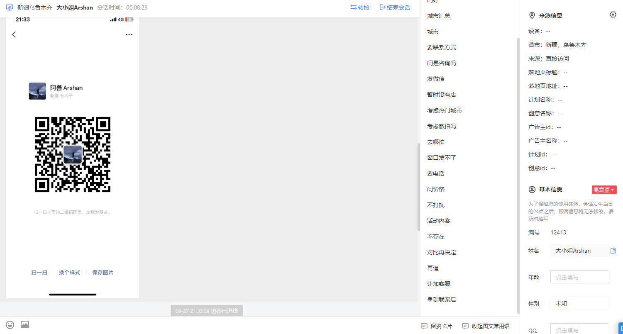Click the image upload icon
Image resolution: width=623 pixels, height=334 pixels.
tap(25, 324)
